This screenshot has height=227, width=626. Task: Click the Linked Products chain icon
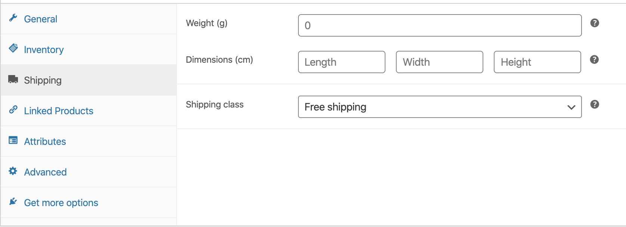tap(13, 110)
